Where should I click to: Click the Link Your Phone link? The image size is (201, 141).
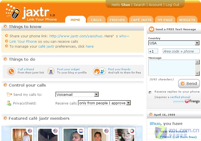(x=23, y=41)
